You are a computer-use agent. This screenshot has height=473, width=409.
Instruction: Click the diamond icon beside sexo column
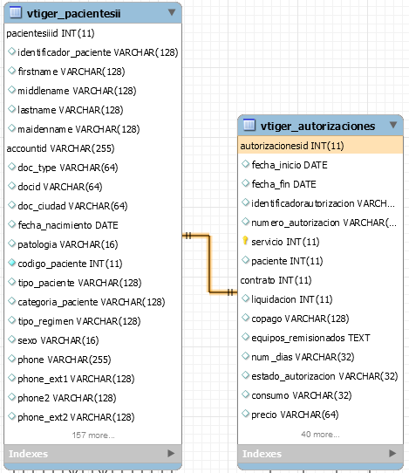click(x=11, y=339)
